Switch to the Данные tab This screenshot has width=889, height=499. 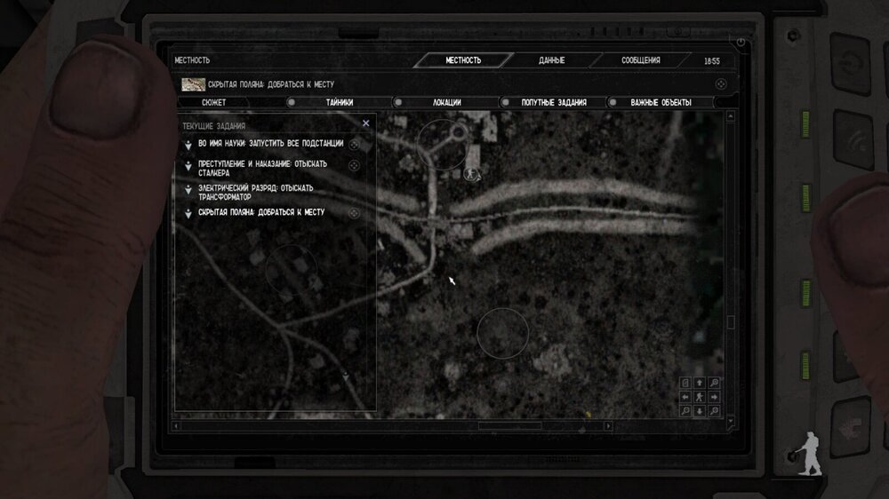(x=551, y=60)
